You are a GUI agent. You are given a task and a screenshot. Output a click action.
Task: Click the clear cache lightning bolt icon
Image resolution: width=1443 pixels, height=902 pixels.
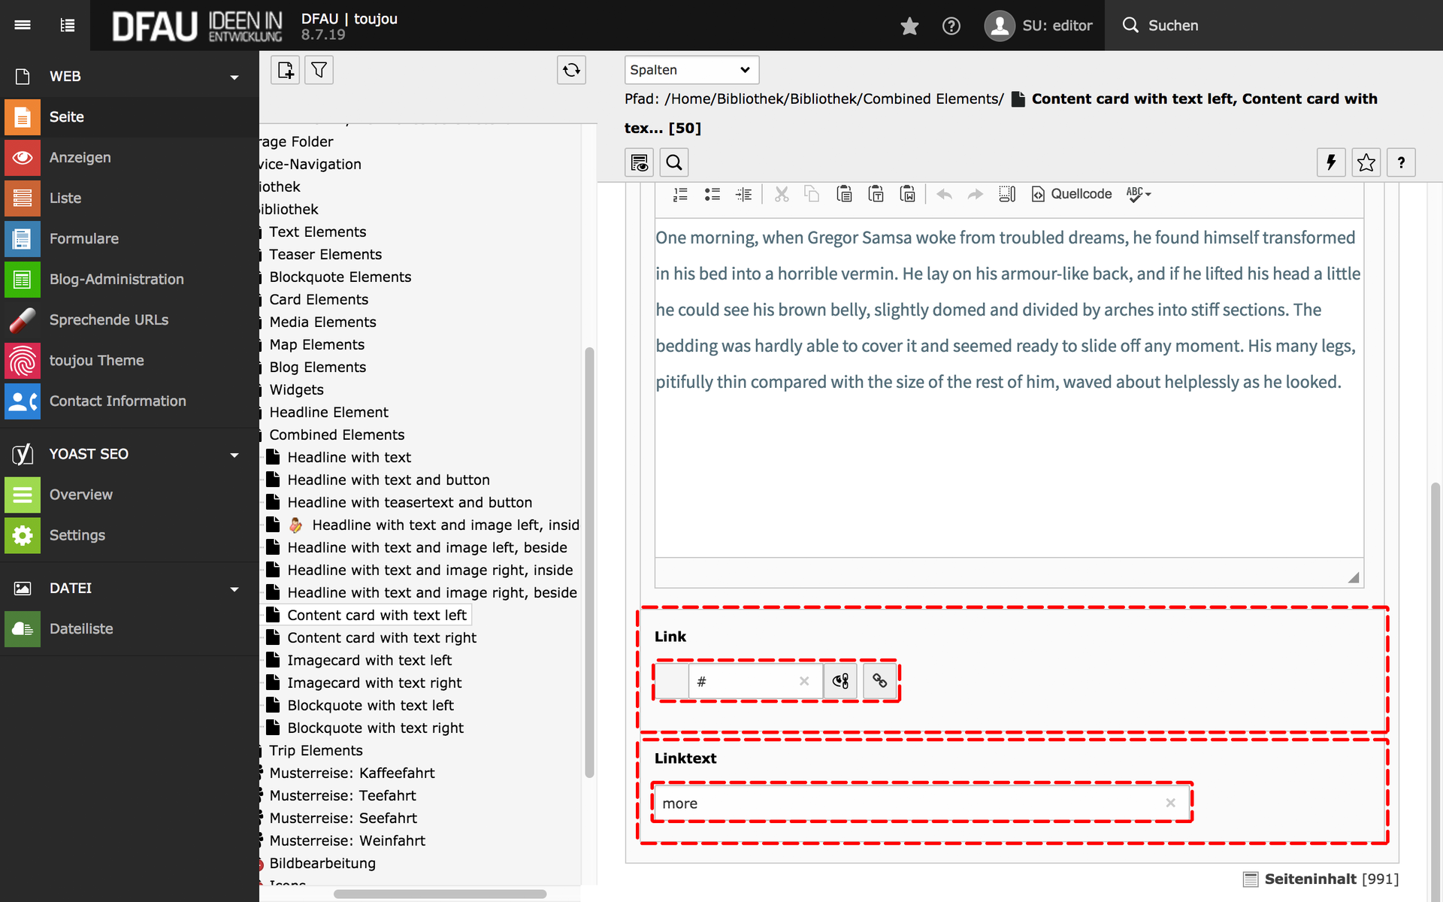(x=1331, y=162)
